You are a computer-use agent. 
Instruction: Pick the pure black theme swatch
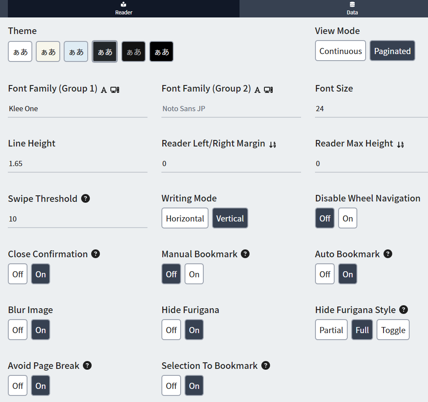coord(161,52)
